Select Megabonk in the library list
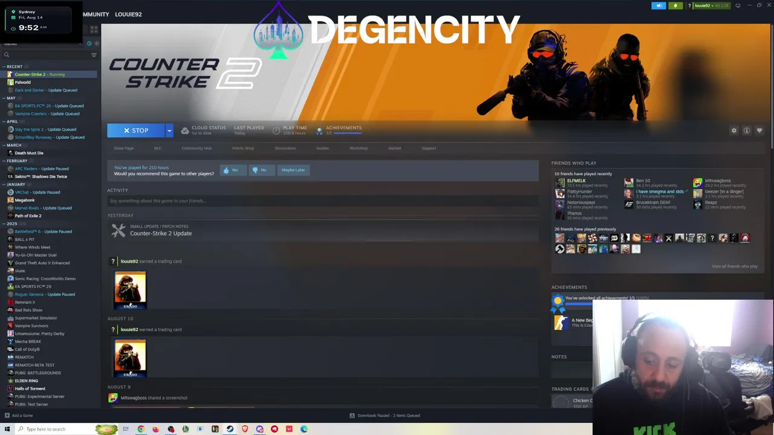Screen dimensions: 774x435 pos(25,200)
